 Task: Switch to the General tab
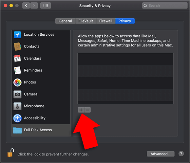[x=65, y=21]
